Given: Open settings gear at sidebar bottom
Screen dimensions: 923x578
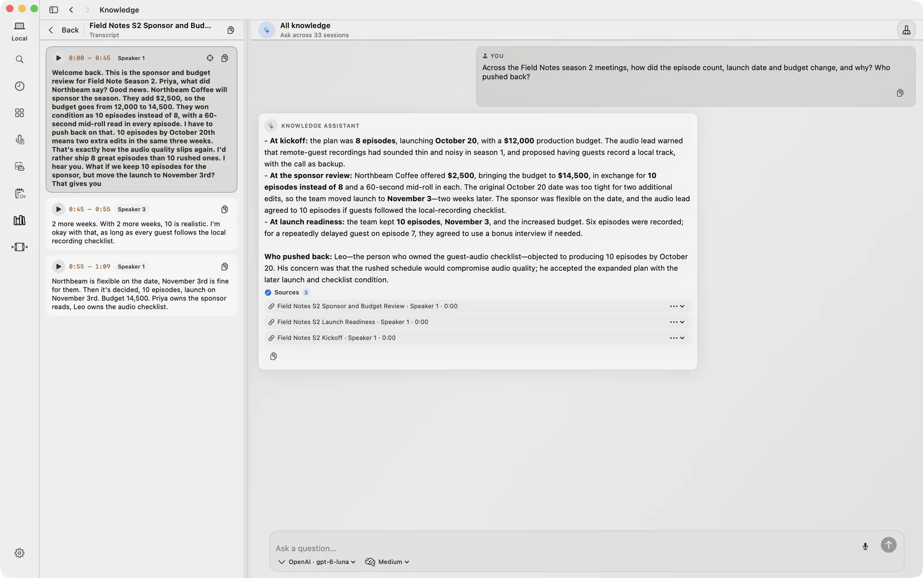Looking at the screenshot, I should coord(20,553).
